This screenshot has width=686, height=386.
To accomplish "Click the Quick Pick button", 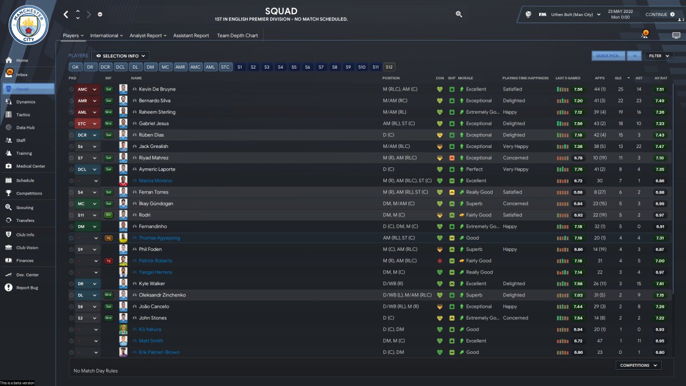I will [608, 56].
